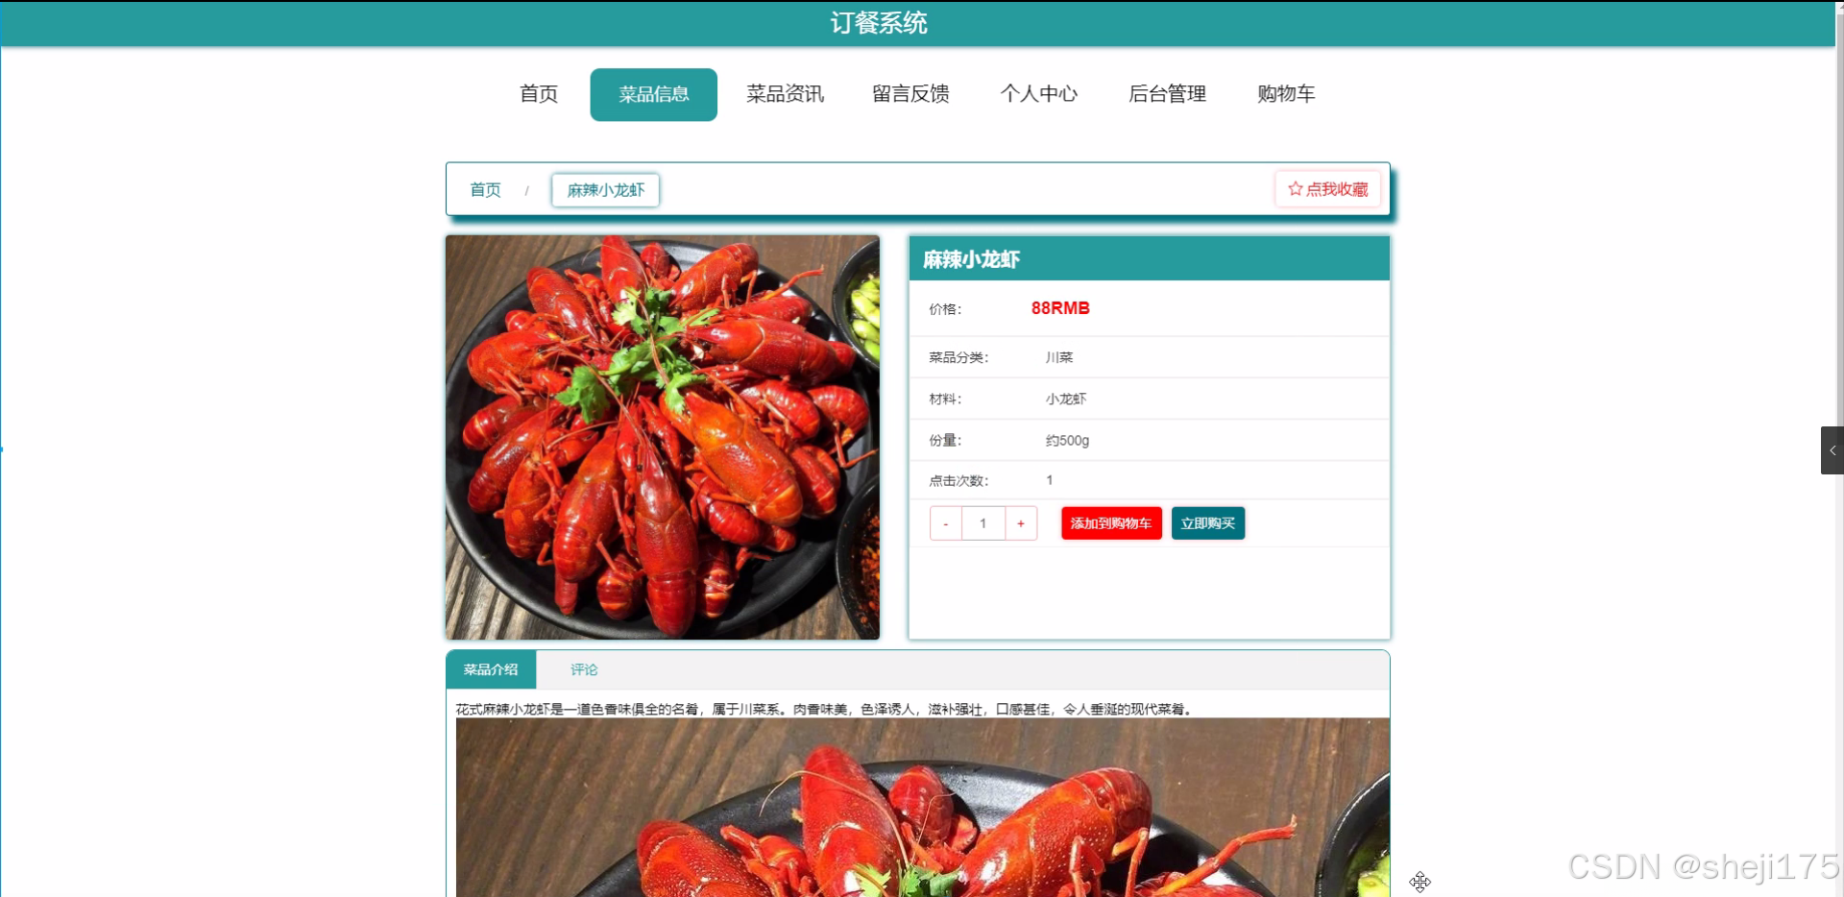This screenshot has height=897, width=1844.
Task: Click the quantity input field
Action: [x=983, y=523]
